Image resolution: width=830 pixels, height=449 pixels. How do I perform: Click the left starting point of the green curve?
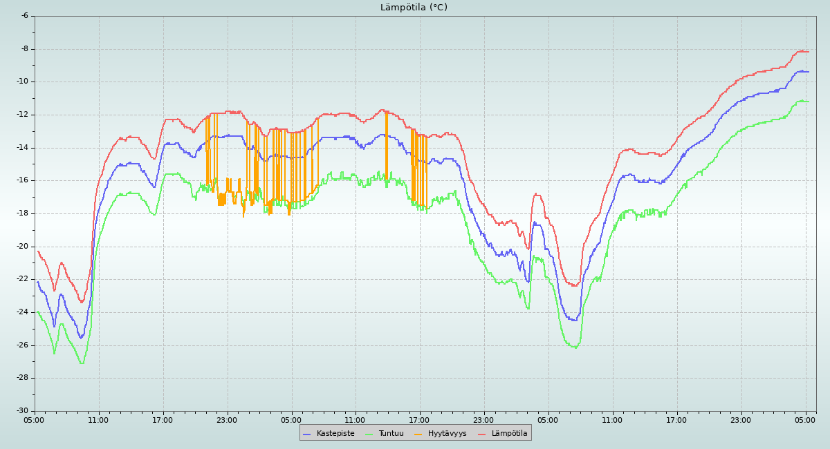[38, 312]
